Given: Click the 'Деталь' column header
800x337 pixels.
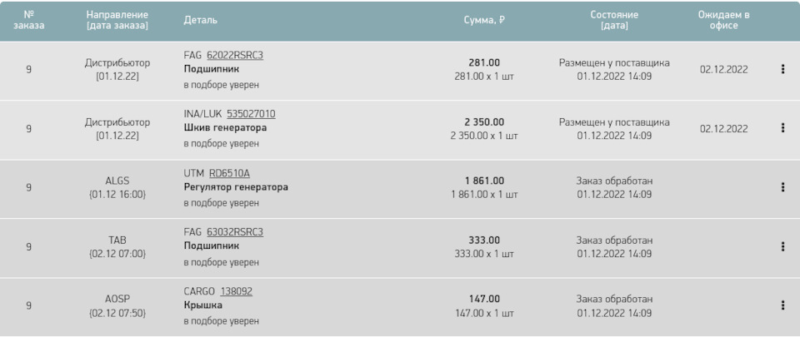Looking at the screenshot, I should point(200,20).
